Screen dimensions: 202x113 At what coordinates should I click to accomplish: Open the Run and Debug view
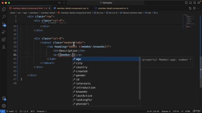pyautogui.click(x=4, y=32)
